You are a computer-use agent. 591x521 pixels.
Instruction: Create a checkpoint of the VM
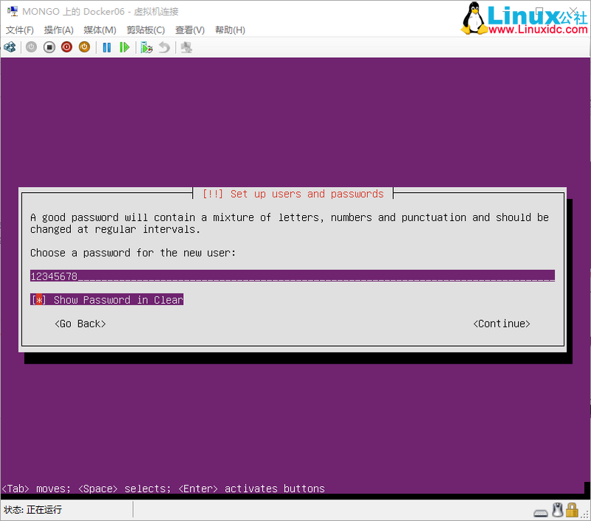(x=146, y=47)
